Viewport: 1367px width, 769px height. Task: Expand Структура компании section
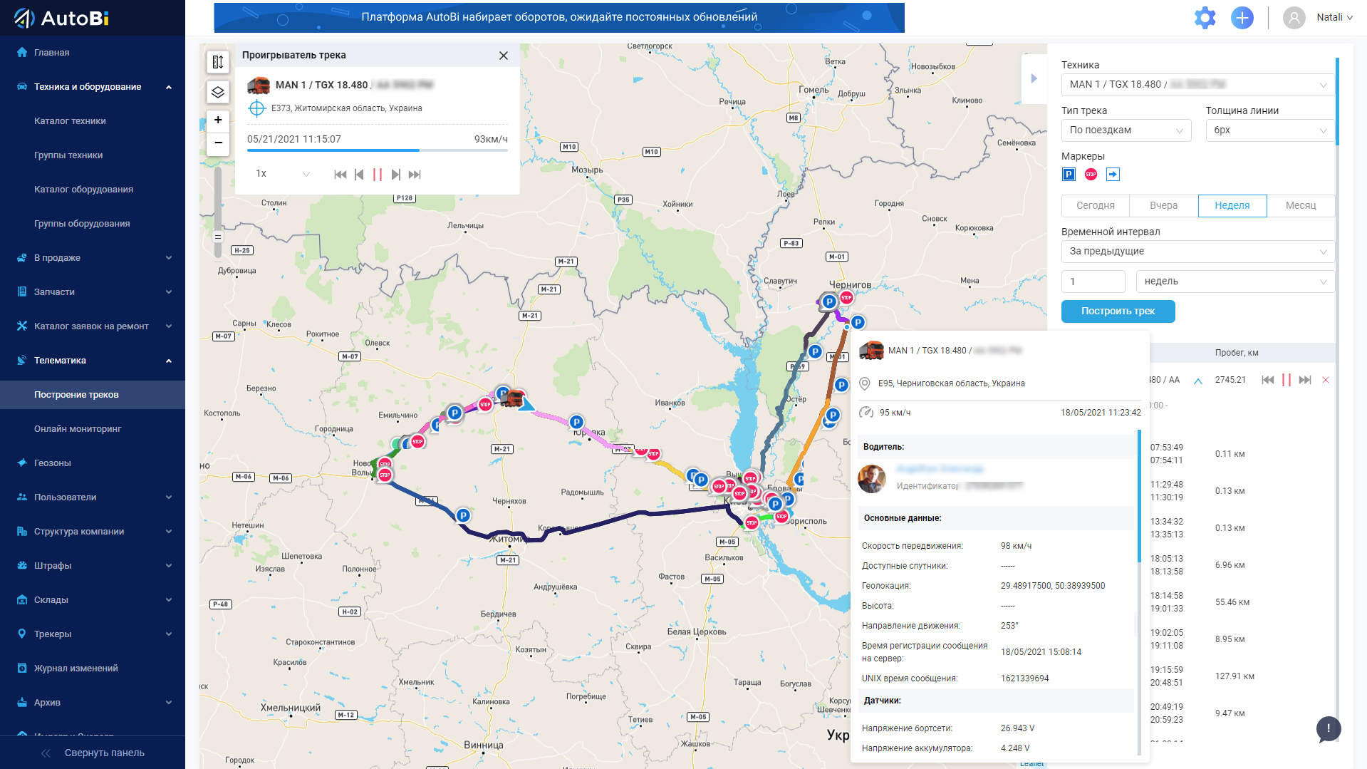[93, 532]
